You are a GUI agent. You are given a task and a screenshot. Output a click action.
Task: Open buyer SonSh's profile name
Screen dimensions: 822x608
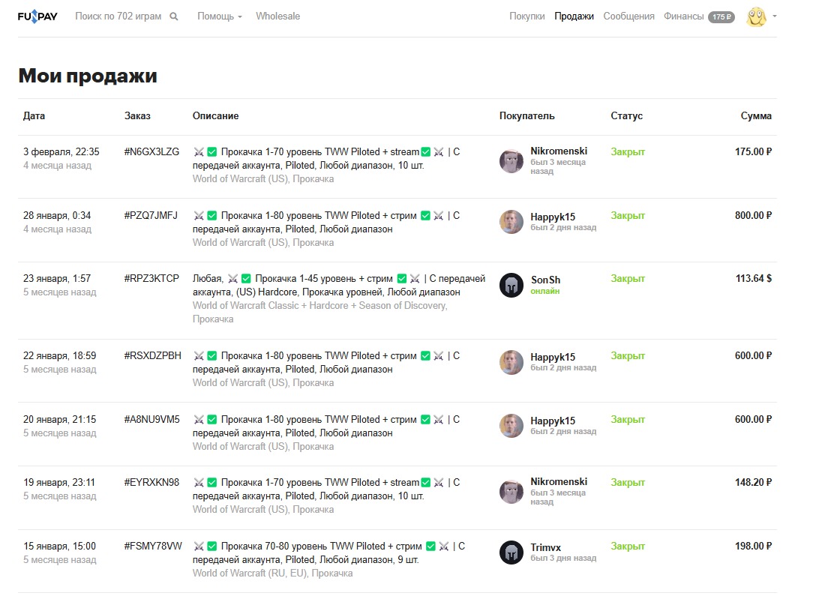[x=545, y=280]
